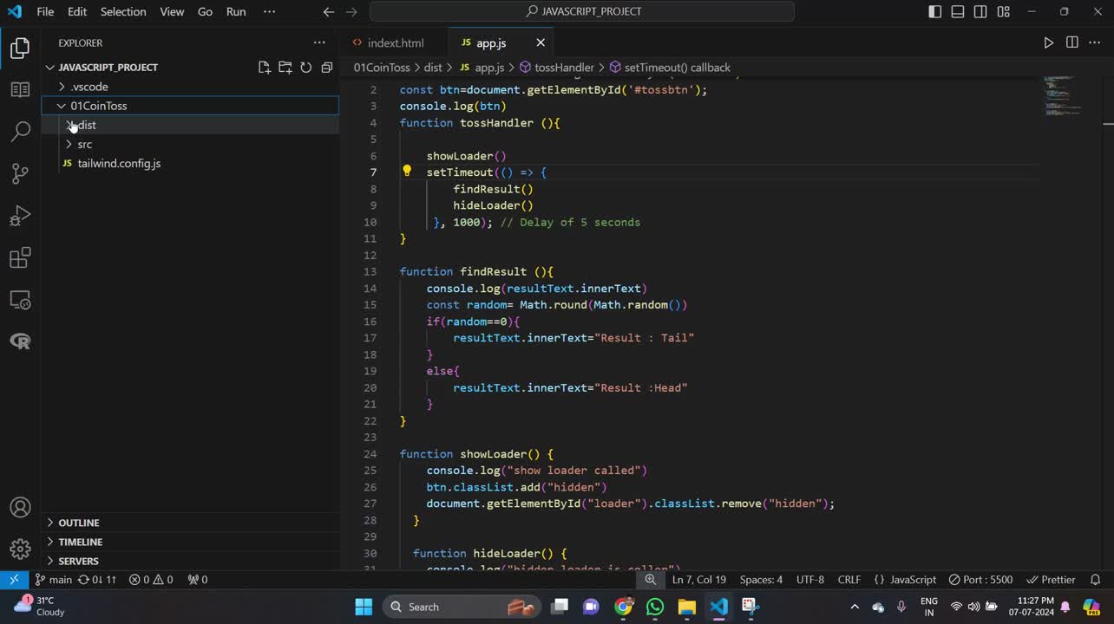Close the app.js tab
Viewport: 1114px width, 624px height.
(x=541, y=42)
